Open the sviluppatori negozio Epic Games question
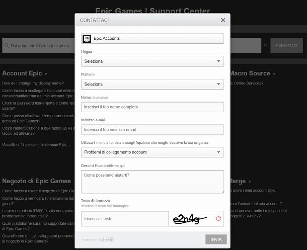 (38, 238)
